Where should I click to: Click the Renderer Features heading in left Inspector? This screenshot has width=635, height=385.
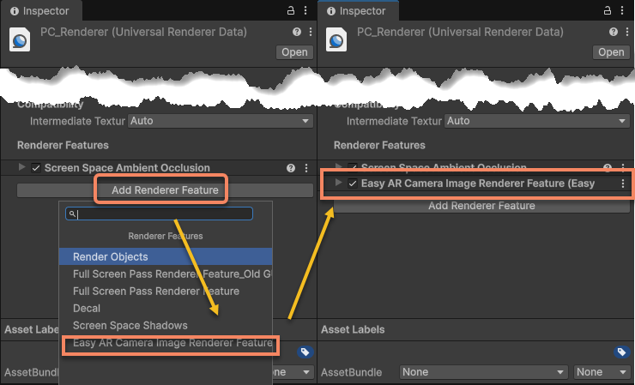tap(63, 145)
